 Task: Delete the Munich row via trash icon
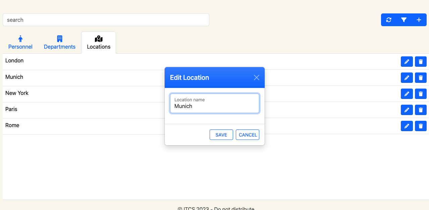421,78
